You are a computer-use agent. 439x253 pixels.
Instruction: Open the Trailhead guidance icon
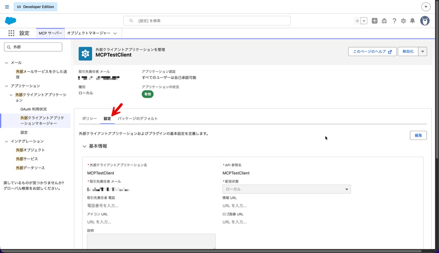[x=384, y=21]
